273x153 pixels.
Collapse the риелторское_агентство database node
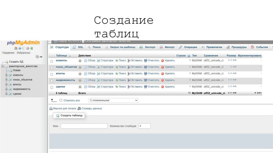[x=3, y=66]
